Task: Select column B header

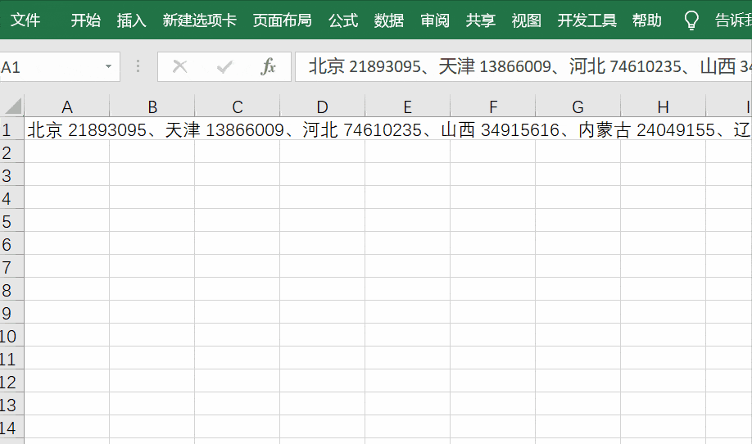Action: (152, 106)
